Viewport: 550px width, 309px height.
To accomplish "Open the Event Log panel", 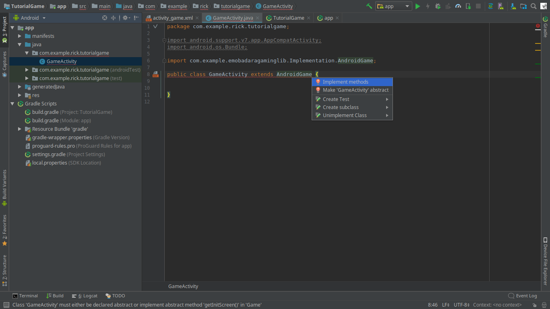I will click(x=523, y=296).
